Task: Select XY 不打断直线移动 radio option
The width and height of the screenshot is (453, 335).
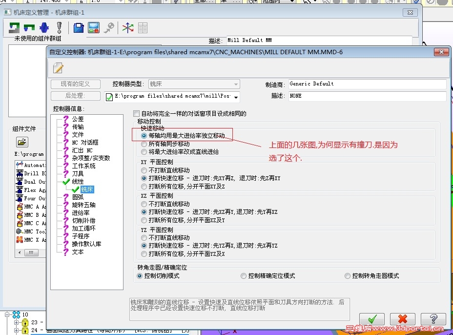Action: (x=144, y=170)
